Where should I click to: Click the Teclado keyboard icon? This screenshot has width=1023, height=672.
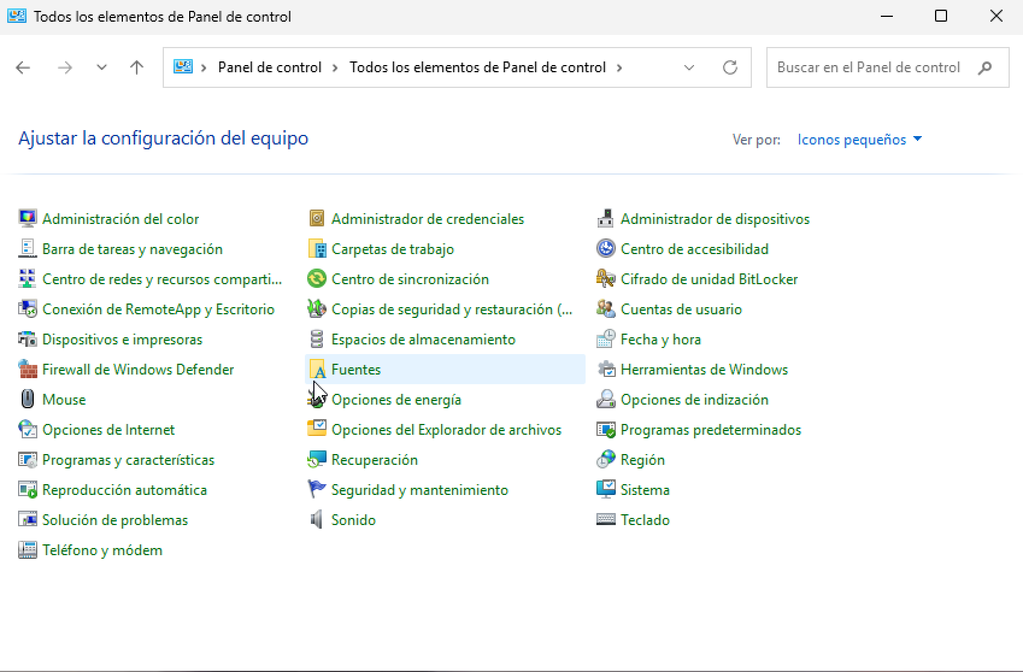pos(605,520)
